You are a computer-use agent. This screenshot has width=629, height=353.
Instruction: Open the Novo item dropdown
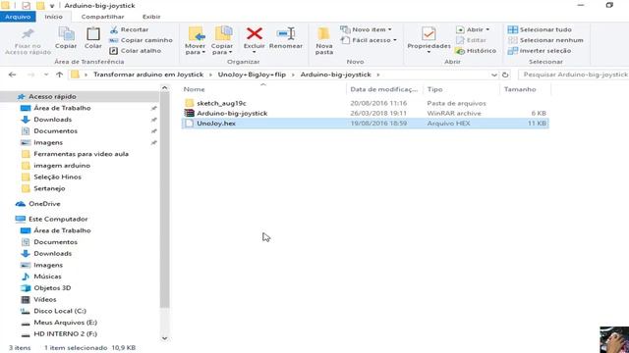pyautogui.click(x=366, y=29)
